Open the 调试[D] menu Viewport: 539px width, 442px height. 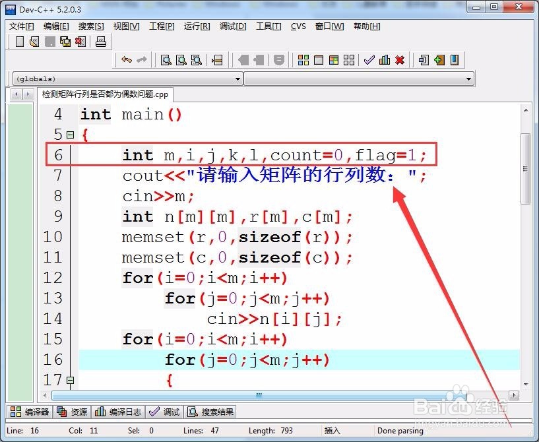[x=233, y=26]
